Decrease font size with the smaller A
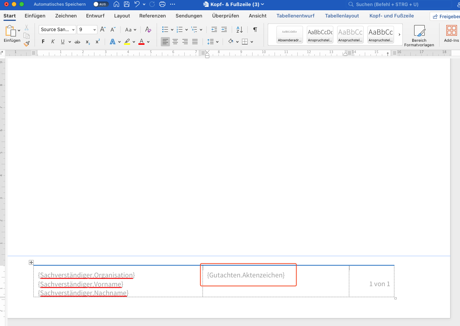Viewport: 460px width, 326px height. coord(113,30)
